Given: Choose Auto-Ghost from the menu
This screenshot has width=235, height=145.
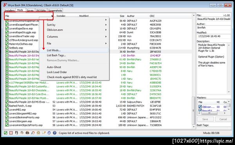Looking at the screenshot, I should pos(74,67).
